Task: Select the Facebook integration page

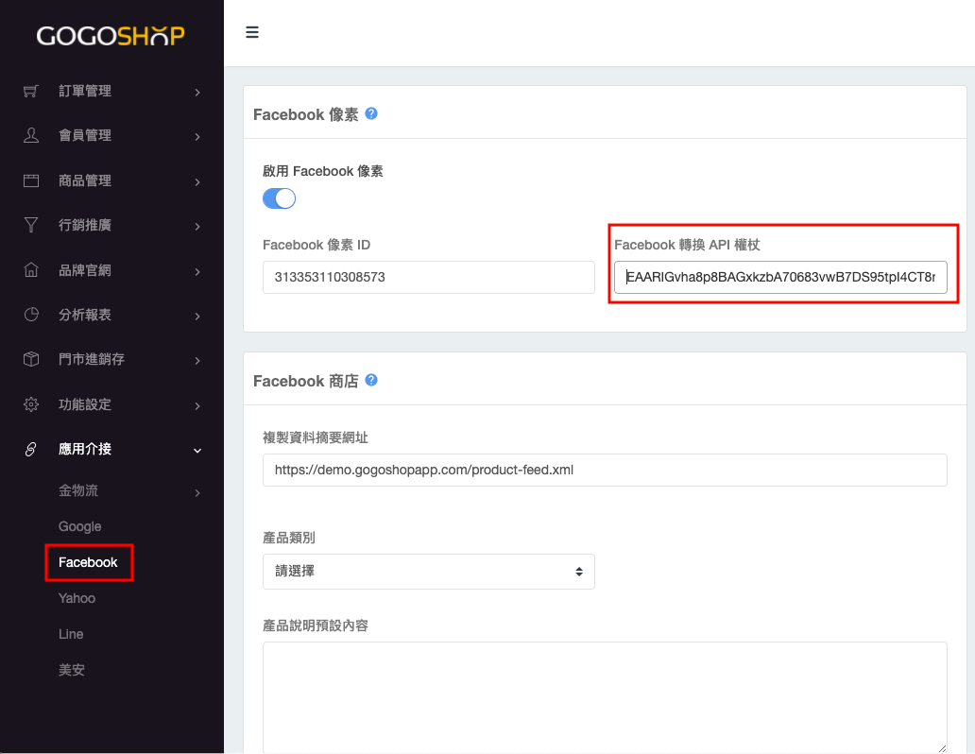Action: click(x=88, y=562)
